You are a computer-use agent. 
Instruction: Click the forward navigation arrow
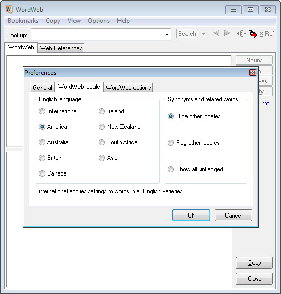point(227,33)
